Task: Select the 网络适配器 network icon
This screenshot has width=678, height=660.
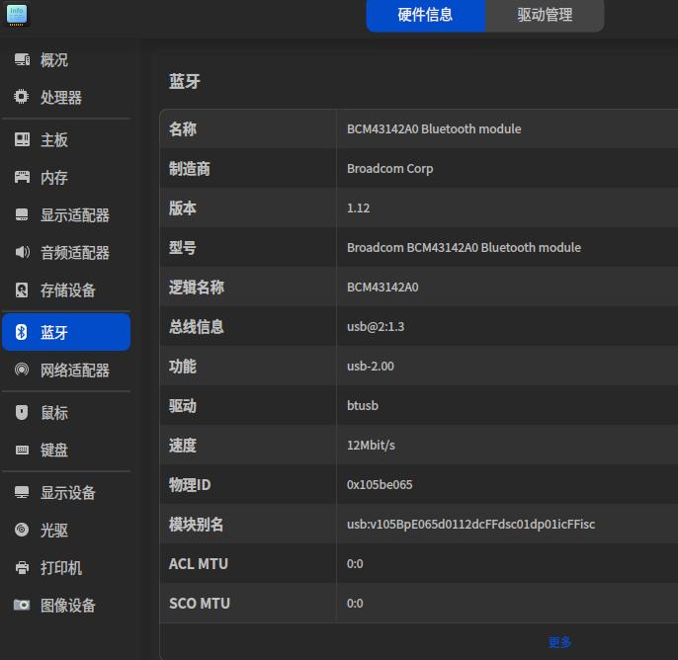Action: (22, 370)
